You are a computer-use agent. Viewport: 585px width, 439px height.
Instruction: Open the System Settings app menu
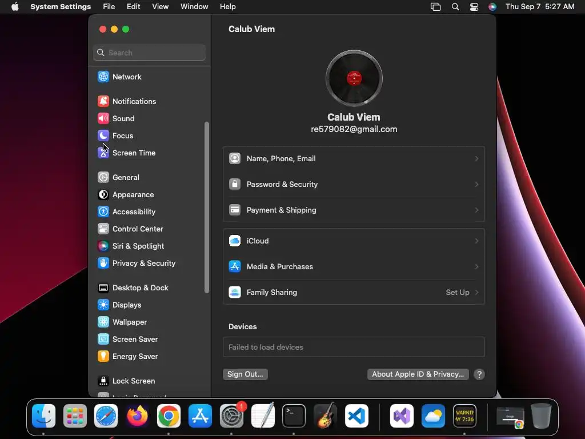(61, 7)
